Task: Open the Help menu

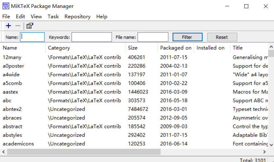Action: click(102, 16)
